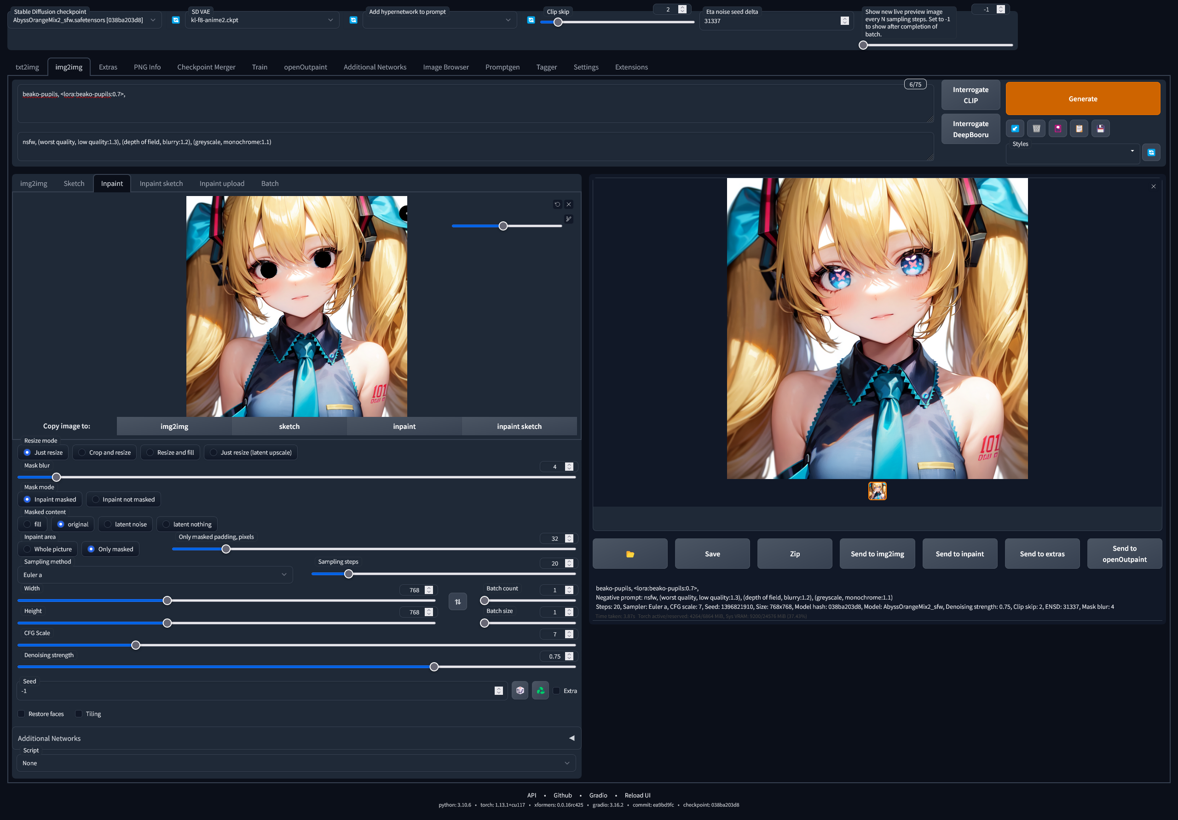Image resolution: width=1178 pixels, height=820 pixels.
Task: Set masked content to latent noise
Action: tap(125, 525)
